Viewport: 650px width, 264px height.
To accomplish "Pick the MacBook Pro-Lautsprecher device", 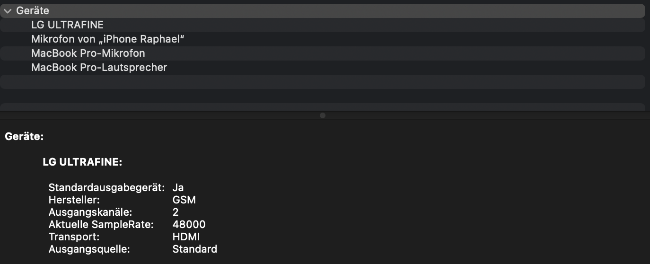I will tap(99, 67).
